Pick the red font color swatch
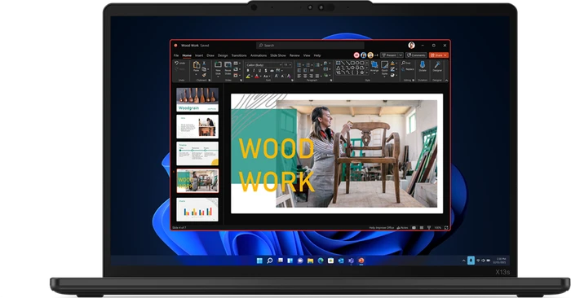Image resolution: width=571 pixels, height=298 pixels. [257, 77]
